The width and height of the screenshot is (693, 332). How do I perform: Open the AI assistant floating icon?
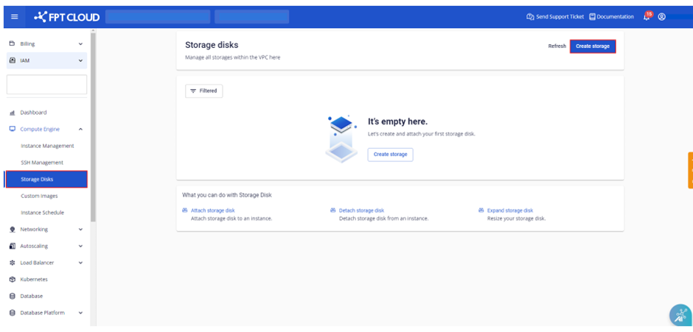coord(680,314)
